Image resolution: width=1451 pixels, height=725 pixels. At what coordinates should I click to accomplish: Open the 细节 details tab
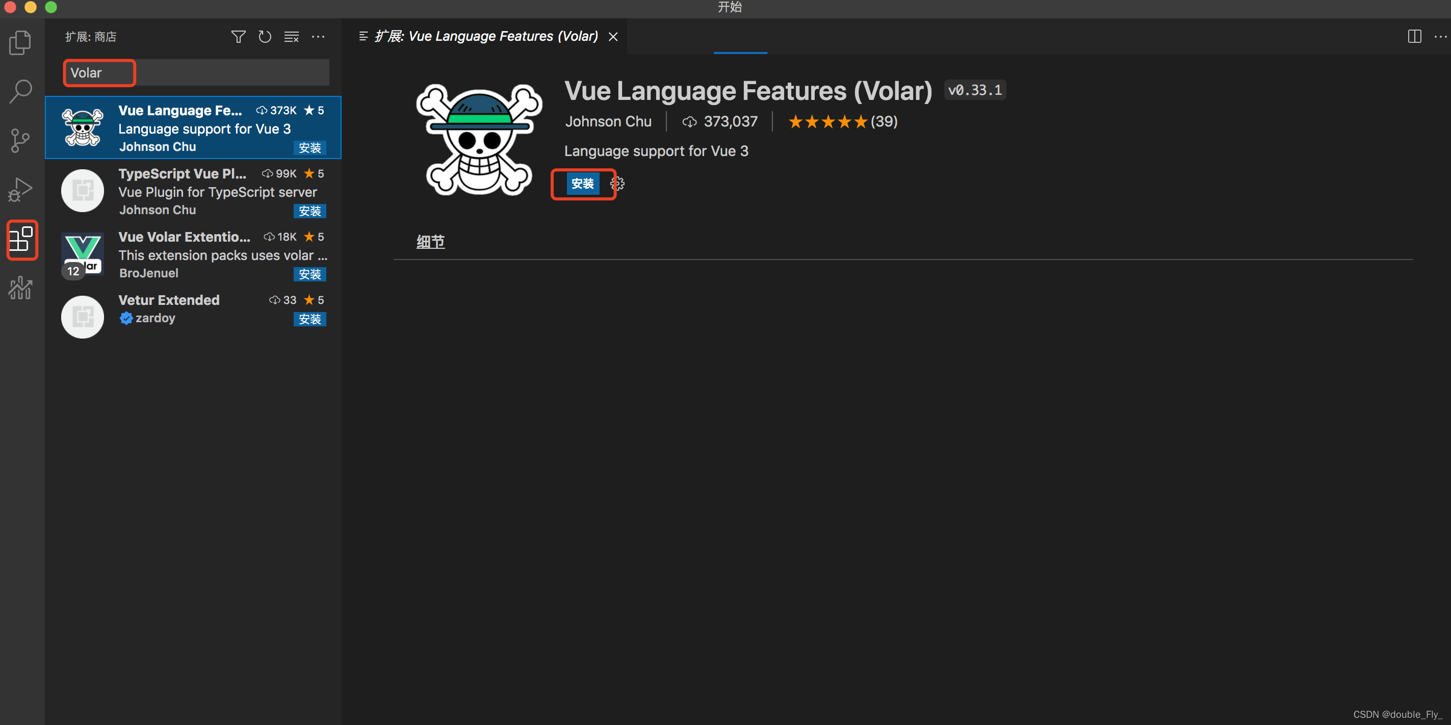coord(430,242)
